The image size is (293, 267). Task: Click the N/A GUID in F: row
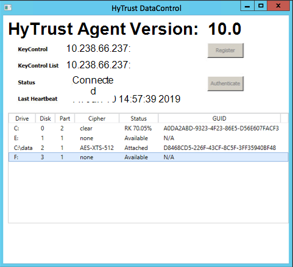click(x=169, y=157)
